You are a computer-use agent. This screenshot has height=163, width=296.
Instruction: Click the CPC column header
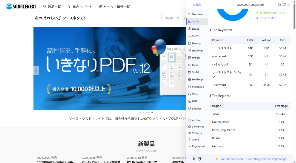click(x=282, y=40)
